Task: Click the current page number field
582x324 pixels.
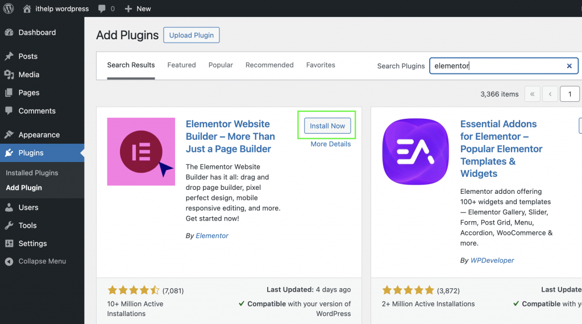Action: (x=569, y=94)
